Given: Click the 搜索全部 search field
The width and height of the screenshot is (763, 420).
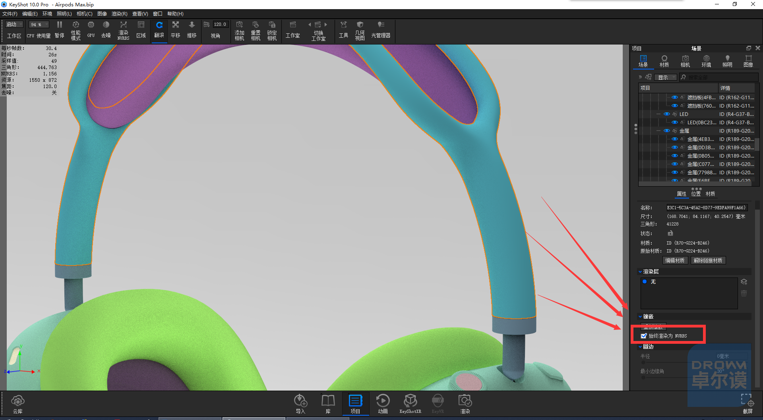Looking at the screenshot, I should tap(718, 77).
